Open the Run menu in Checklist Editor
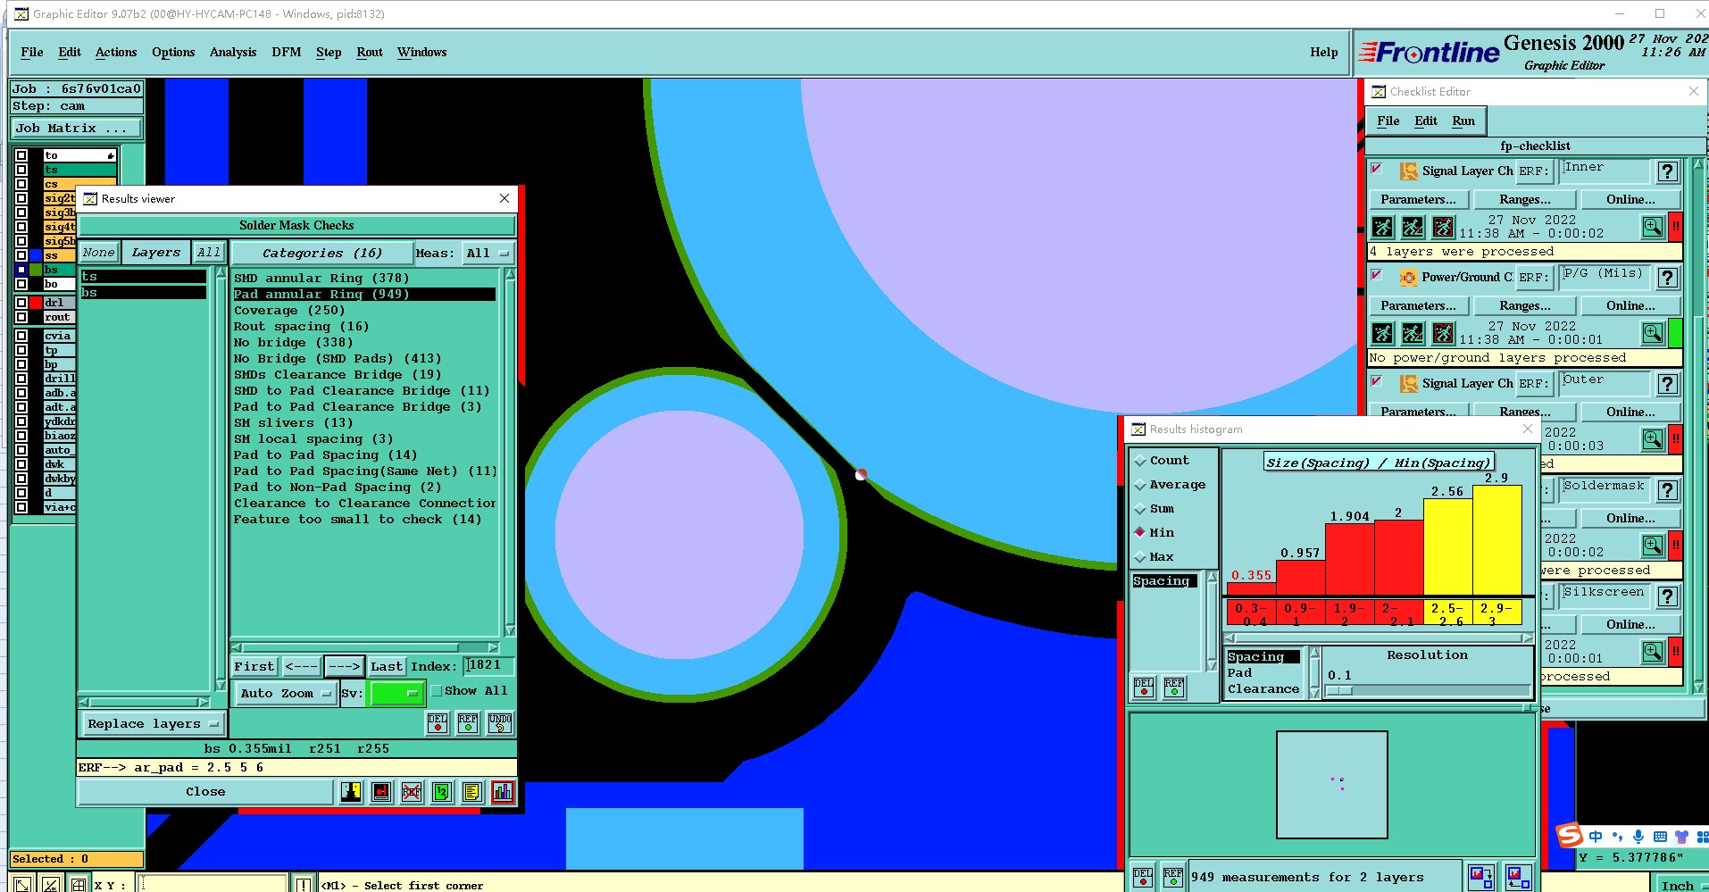This screenshot has height=892, width=1709. pyautogui.click(x=1463, y=121)
